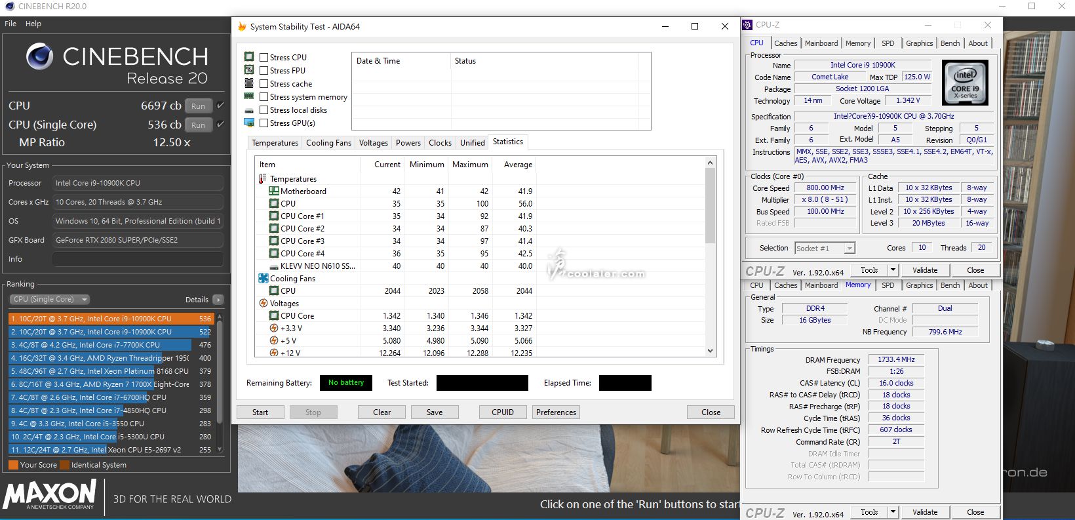1075x520 pixels.
Task: Click the Stress cache chip icon
Action: pos(249,83)
